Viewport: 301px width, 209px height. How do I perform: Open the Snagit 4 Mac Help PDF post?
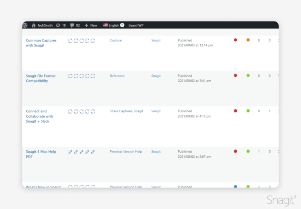click(x=41, y=154)
